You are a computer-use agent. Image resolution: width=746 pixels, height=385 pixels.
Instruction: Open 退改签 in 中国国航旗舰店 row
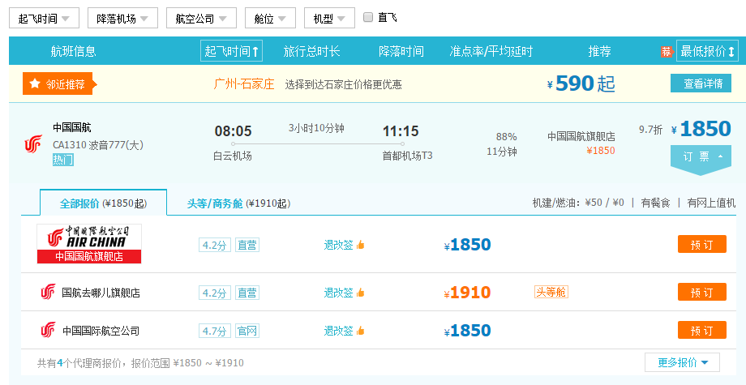pyautogui.click(x=339, y=245)
